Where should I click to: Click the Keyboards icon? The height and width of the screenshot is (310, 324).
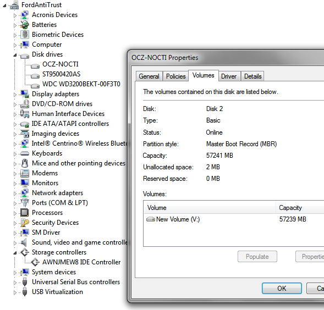coord(25,153)
